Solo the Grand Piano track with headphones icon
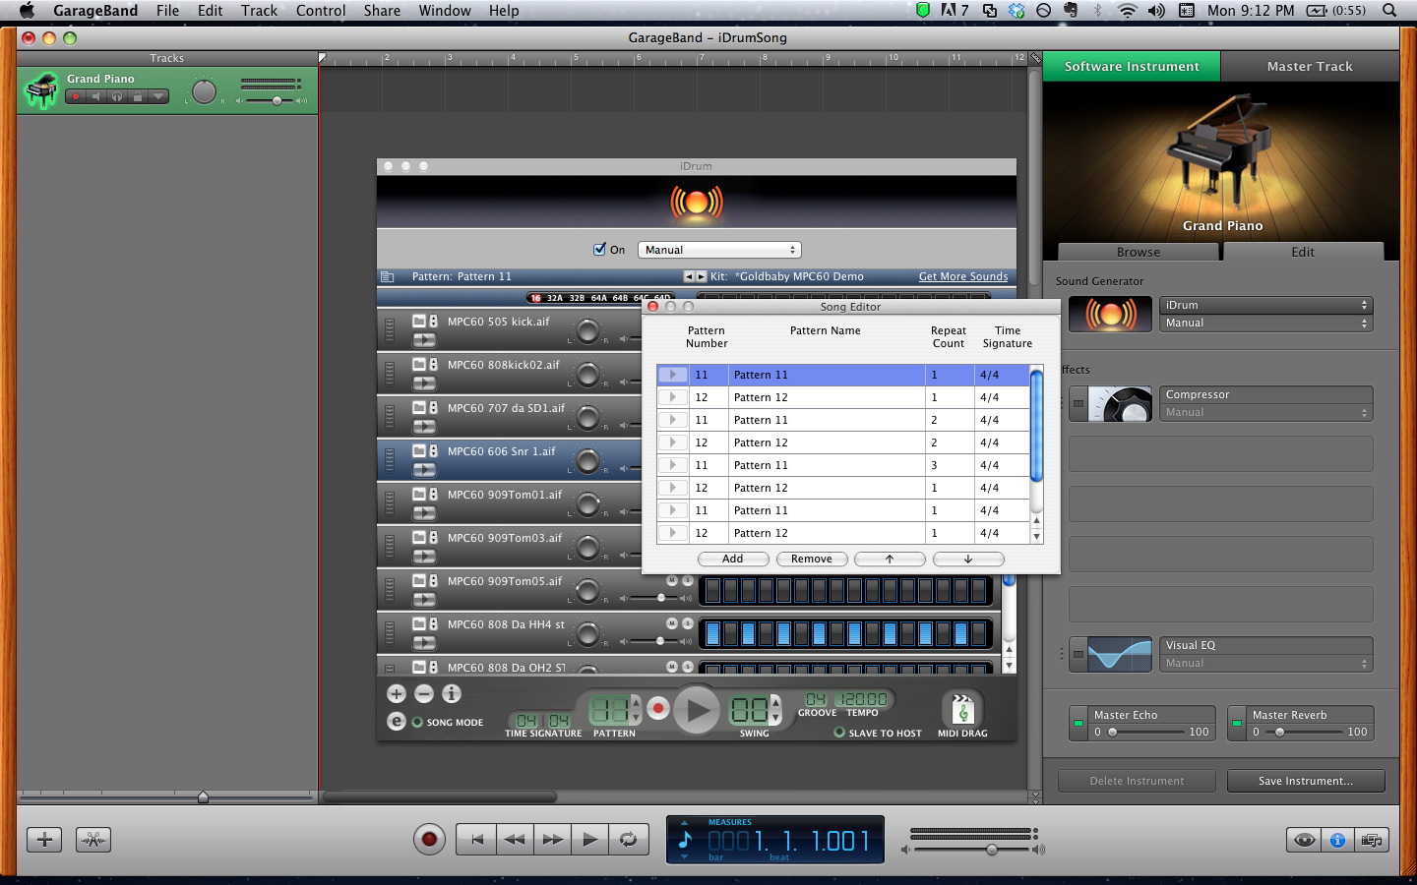 coord(117,96)
